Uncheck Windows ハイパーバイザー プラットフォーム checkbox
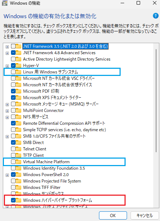This screenshot has height=221, width=160. tap(13, 200)
